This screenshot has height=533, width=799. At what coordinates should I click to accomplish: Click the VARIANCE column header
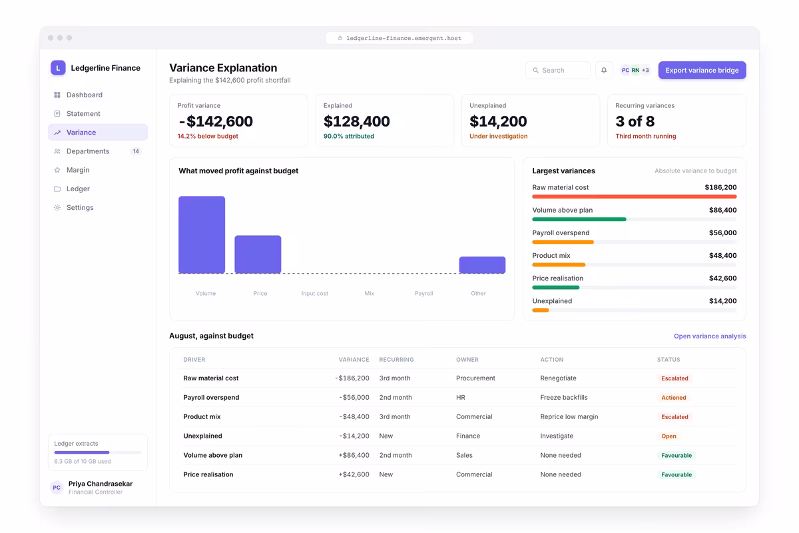(x=354, y=360)
